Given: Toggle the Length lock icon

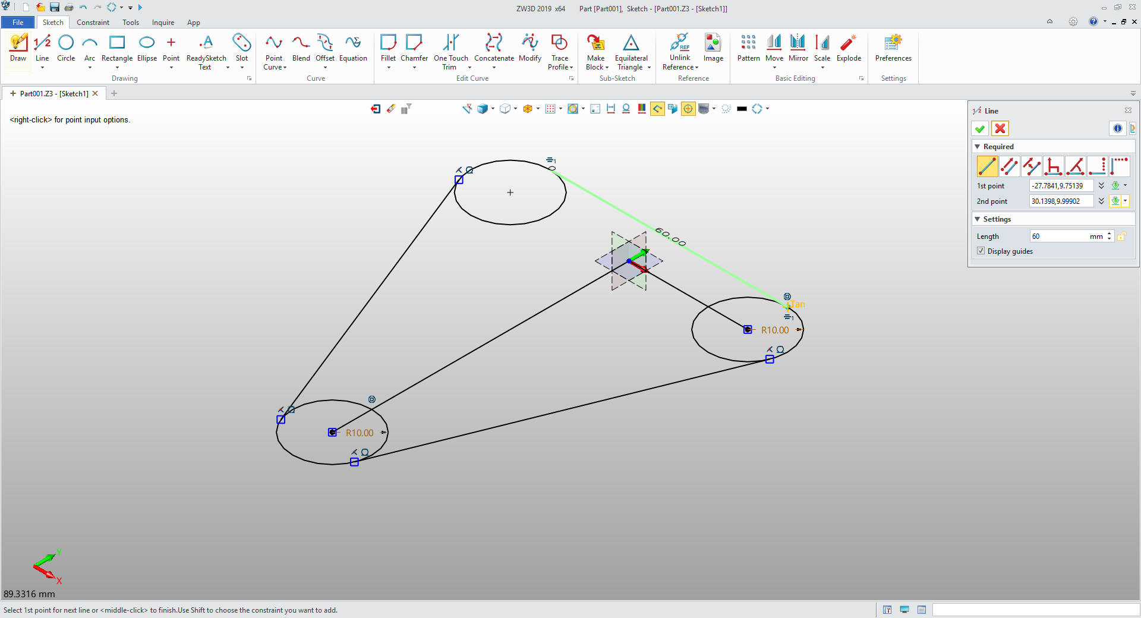Looking at the screenshot, I should tap(1121, 237).
